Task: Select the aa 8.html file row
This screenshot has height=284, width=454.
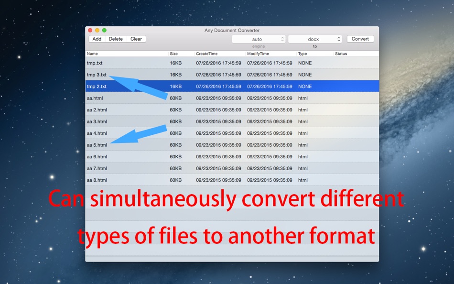Action: click(x=232, y=180)
